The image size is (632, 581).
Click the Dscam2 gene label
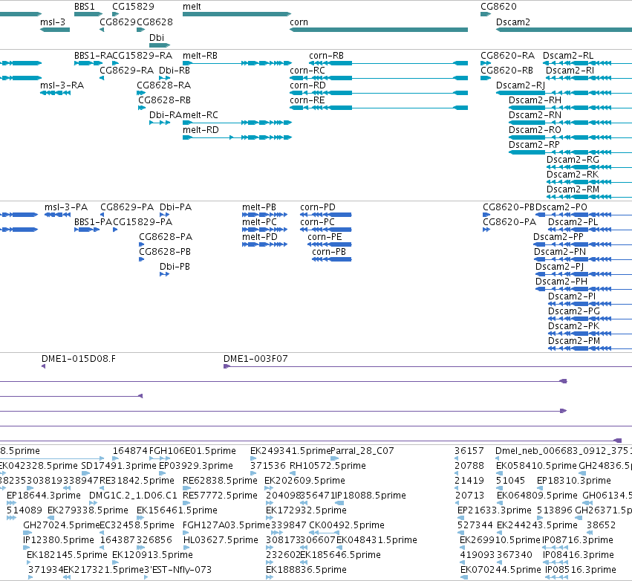click(512, 22)
